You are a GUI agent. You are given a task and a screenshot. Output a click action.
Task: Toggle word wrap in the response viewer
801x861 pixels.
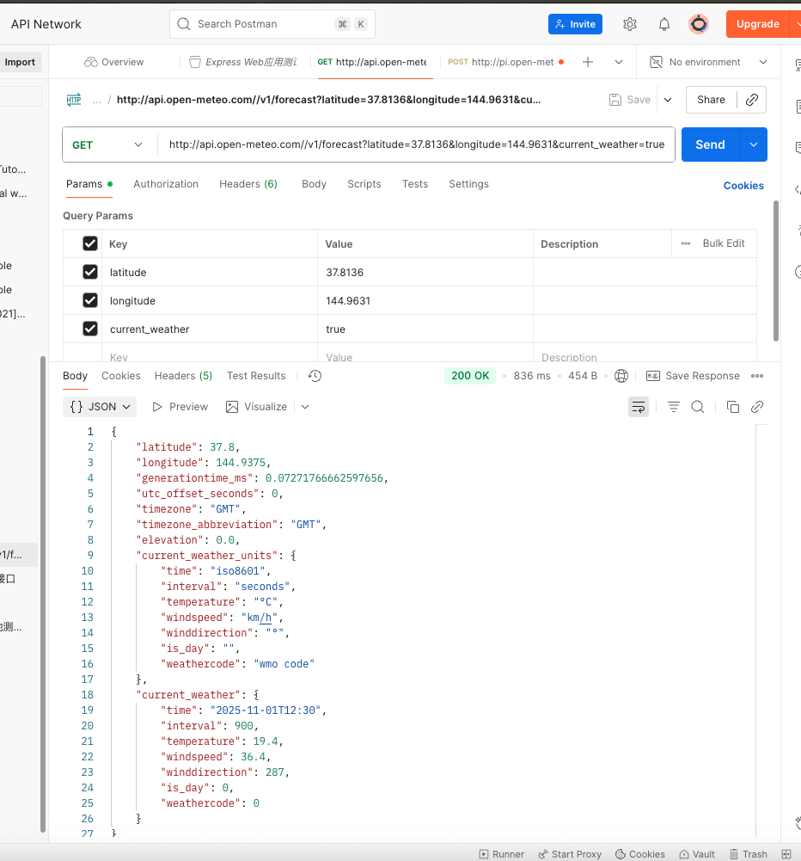(x=639, y=407)
